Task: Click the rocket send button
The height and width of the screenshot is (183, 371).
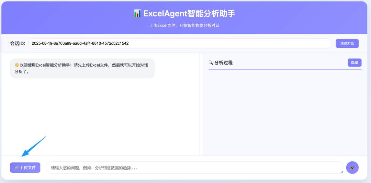Action: coord(352,168)
